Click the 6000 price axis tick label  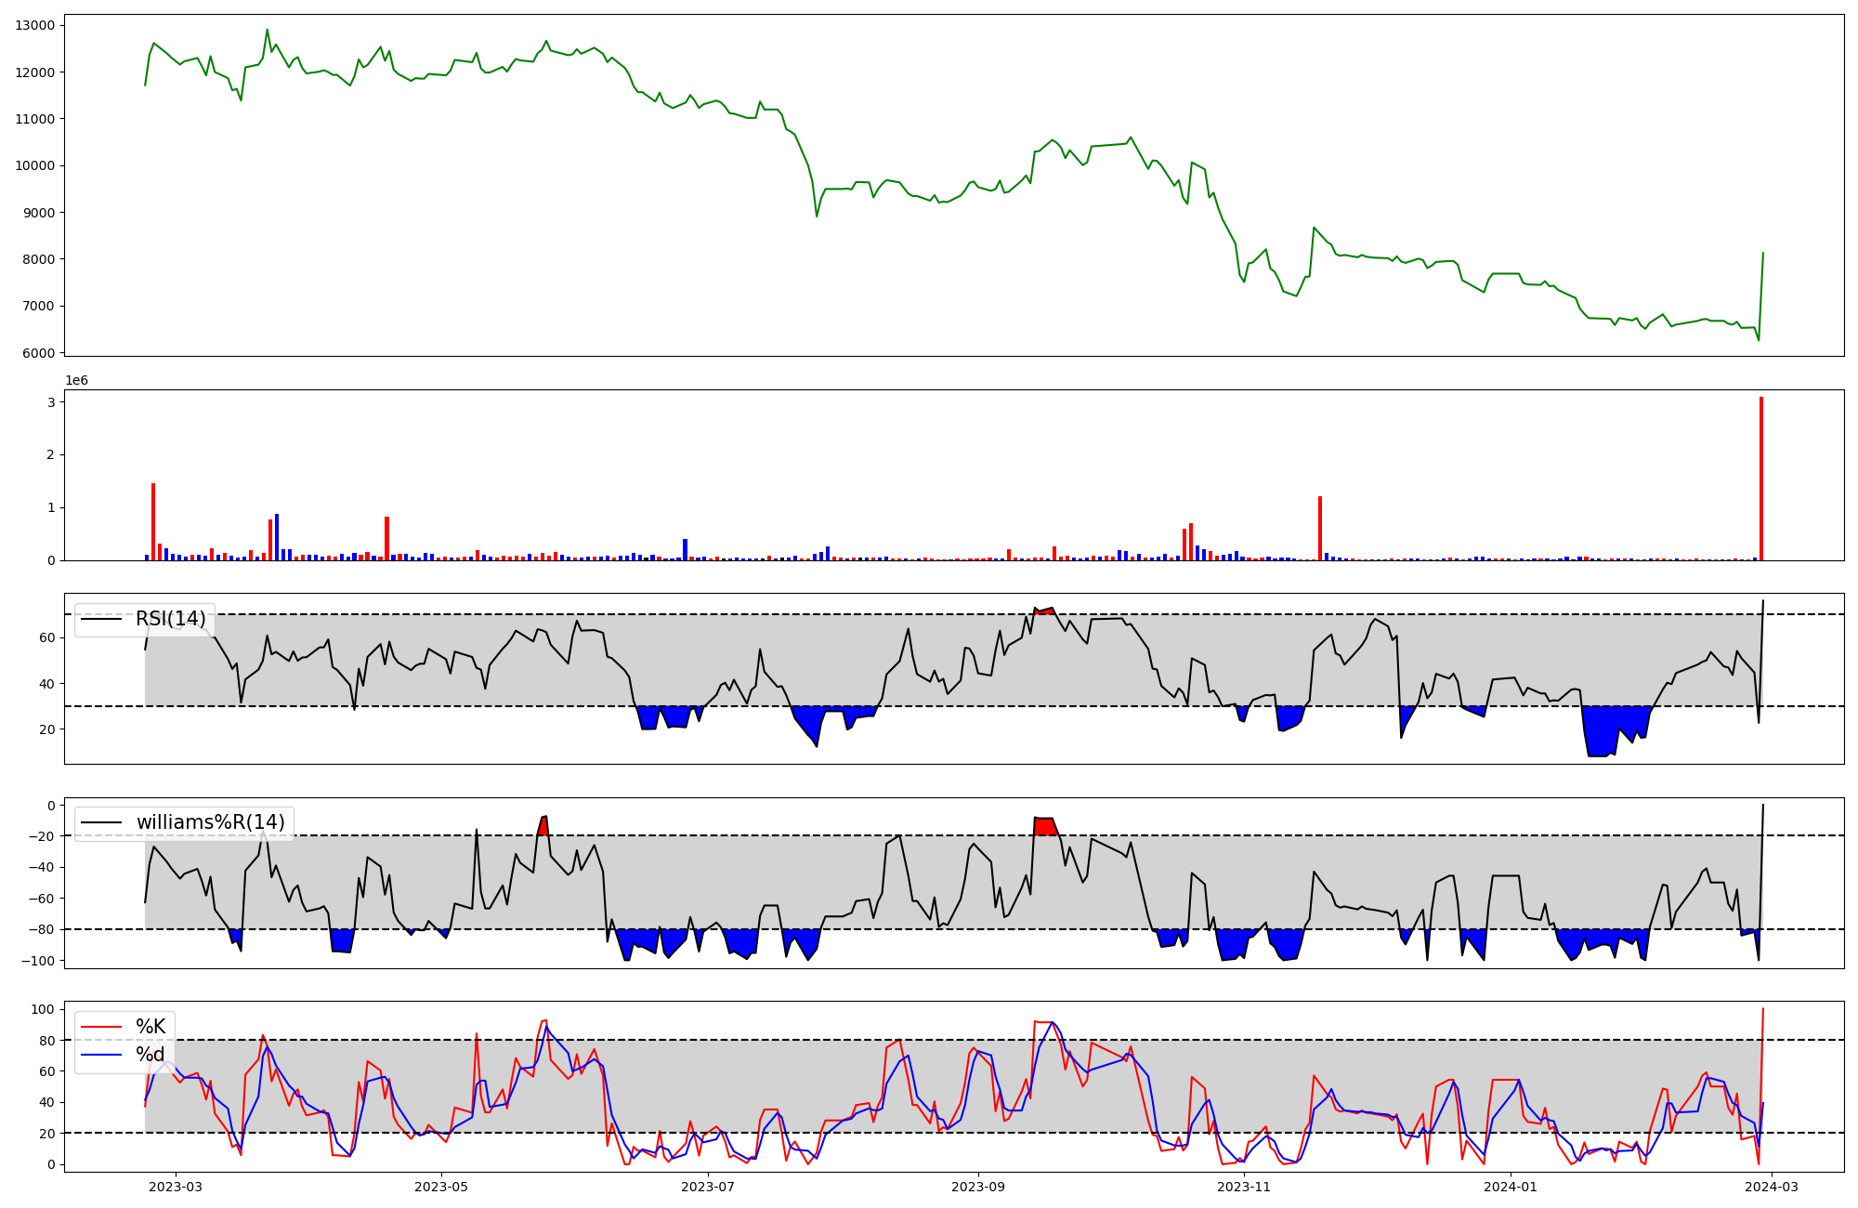coord(38,353)
